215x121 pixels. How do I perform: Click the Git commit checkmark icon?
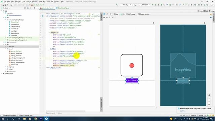coord(183,5)
